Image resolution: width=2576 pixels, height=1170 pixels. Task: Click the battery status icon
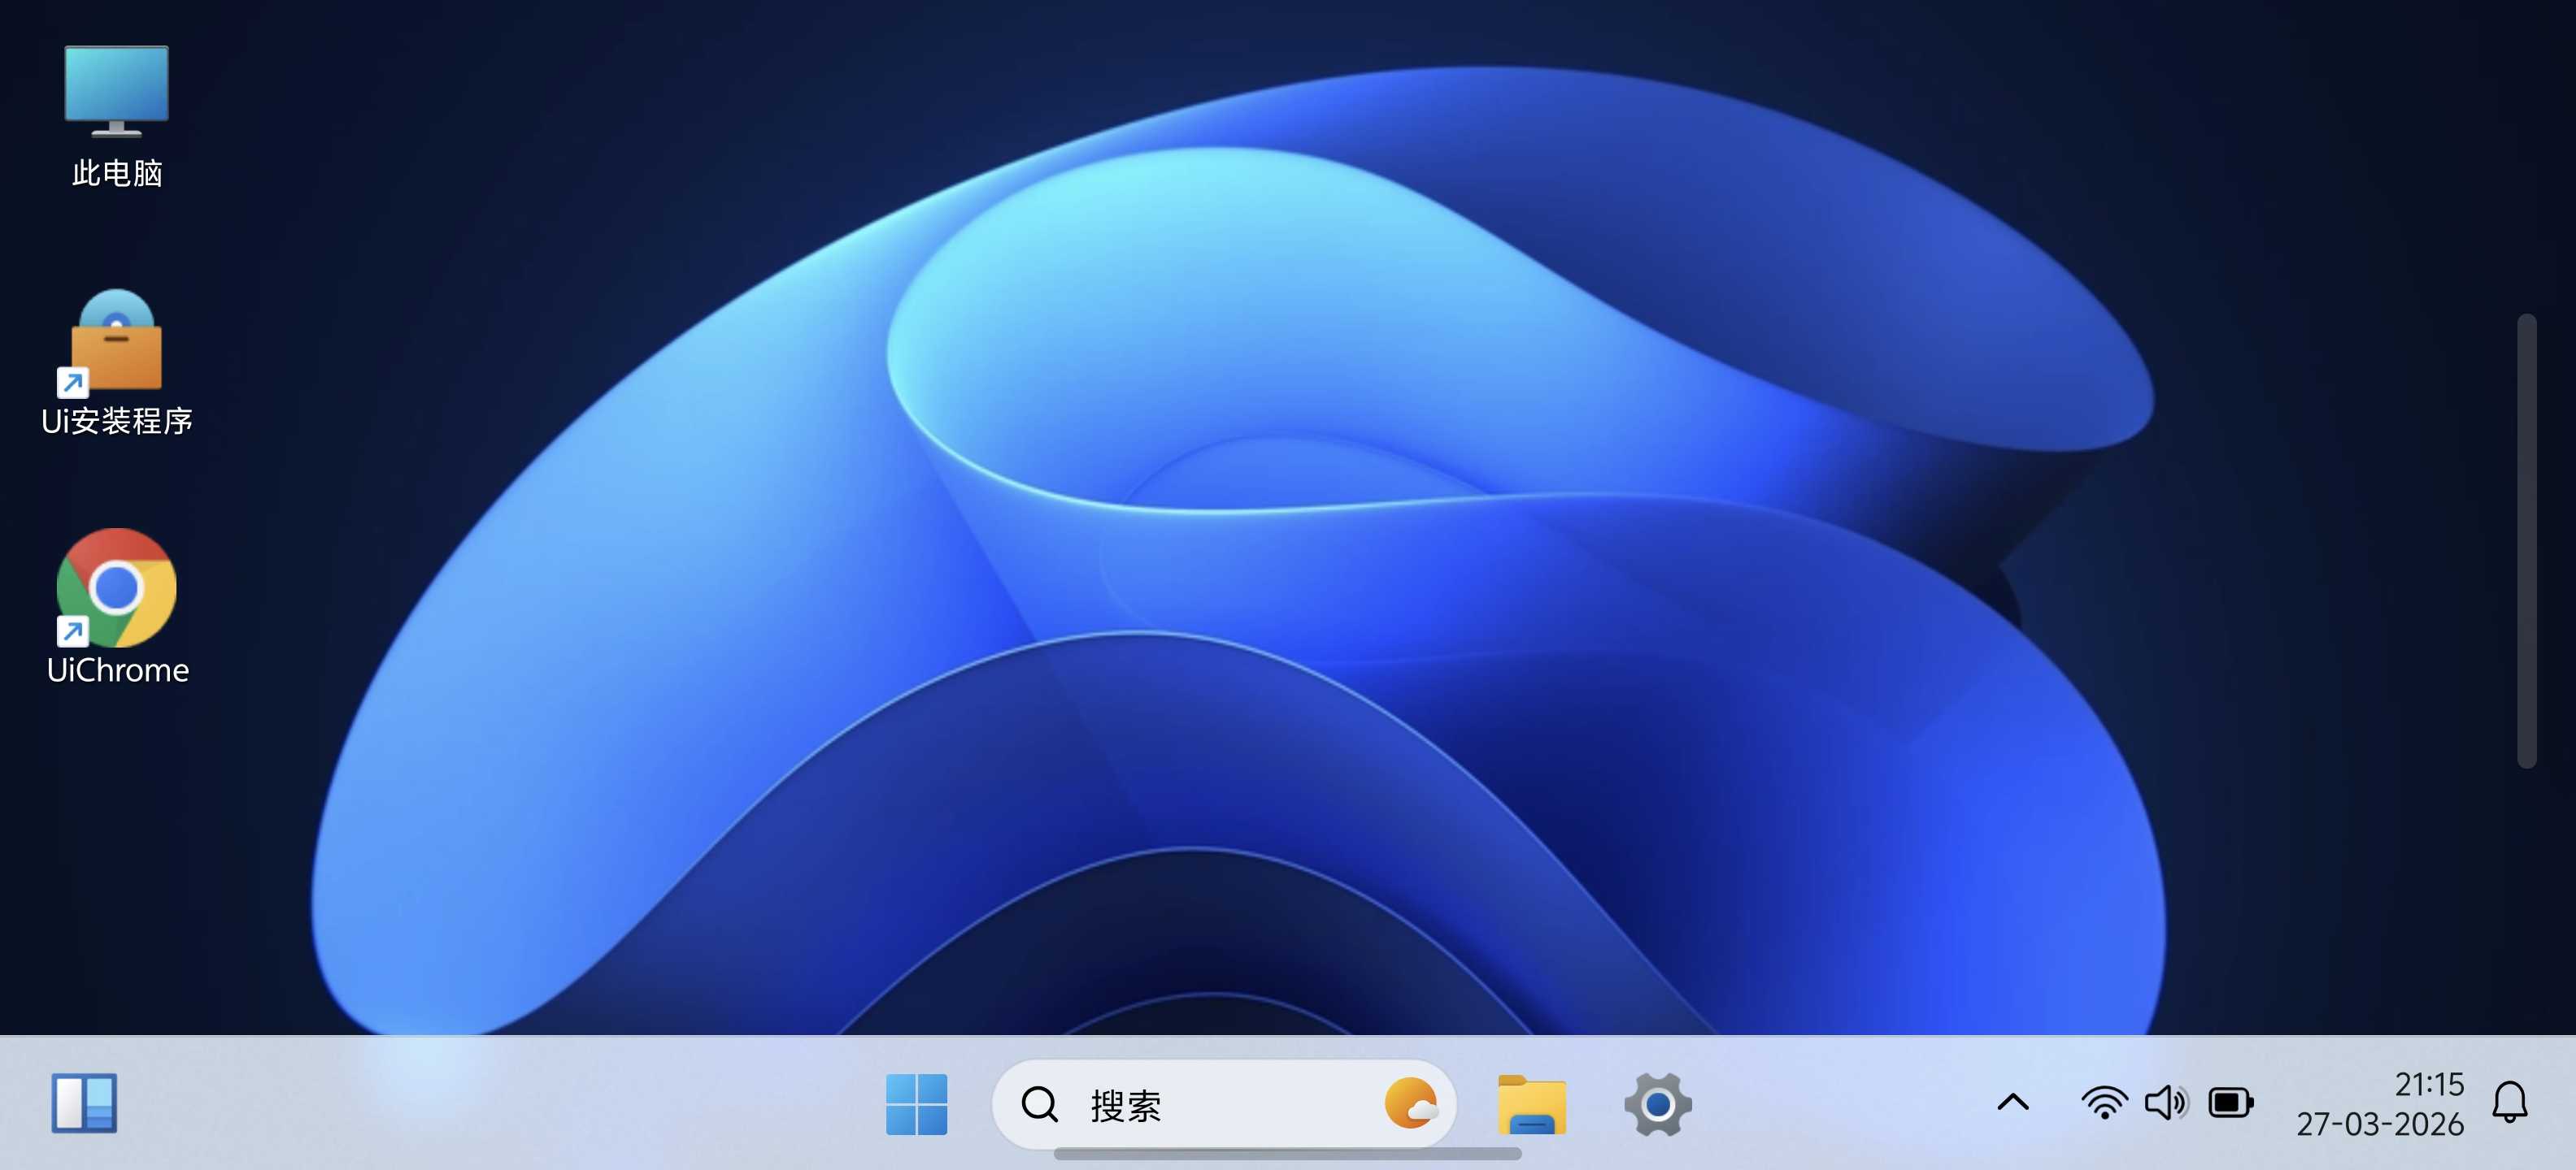2230,1103
